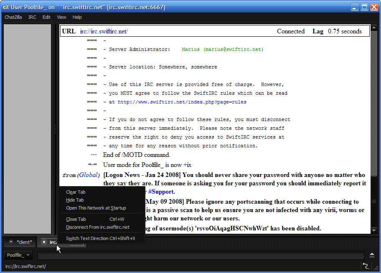Viewport: 381px width, 273px height.
Task: Click the status bar connection icon
Action: click(x=366, y=266)
